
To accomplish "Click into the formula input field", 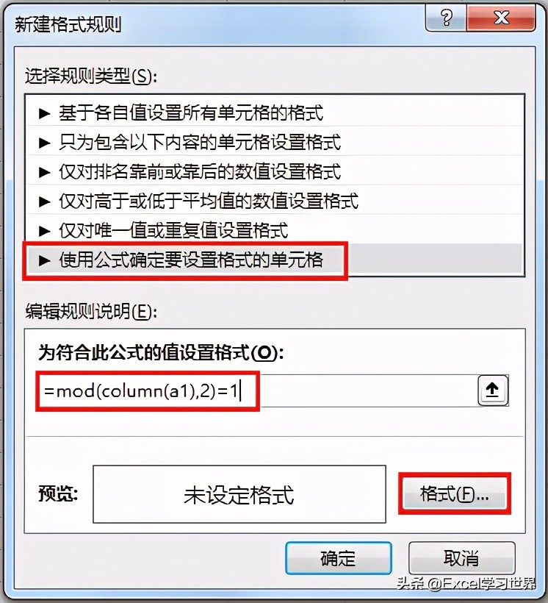I will coord(258,390).
